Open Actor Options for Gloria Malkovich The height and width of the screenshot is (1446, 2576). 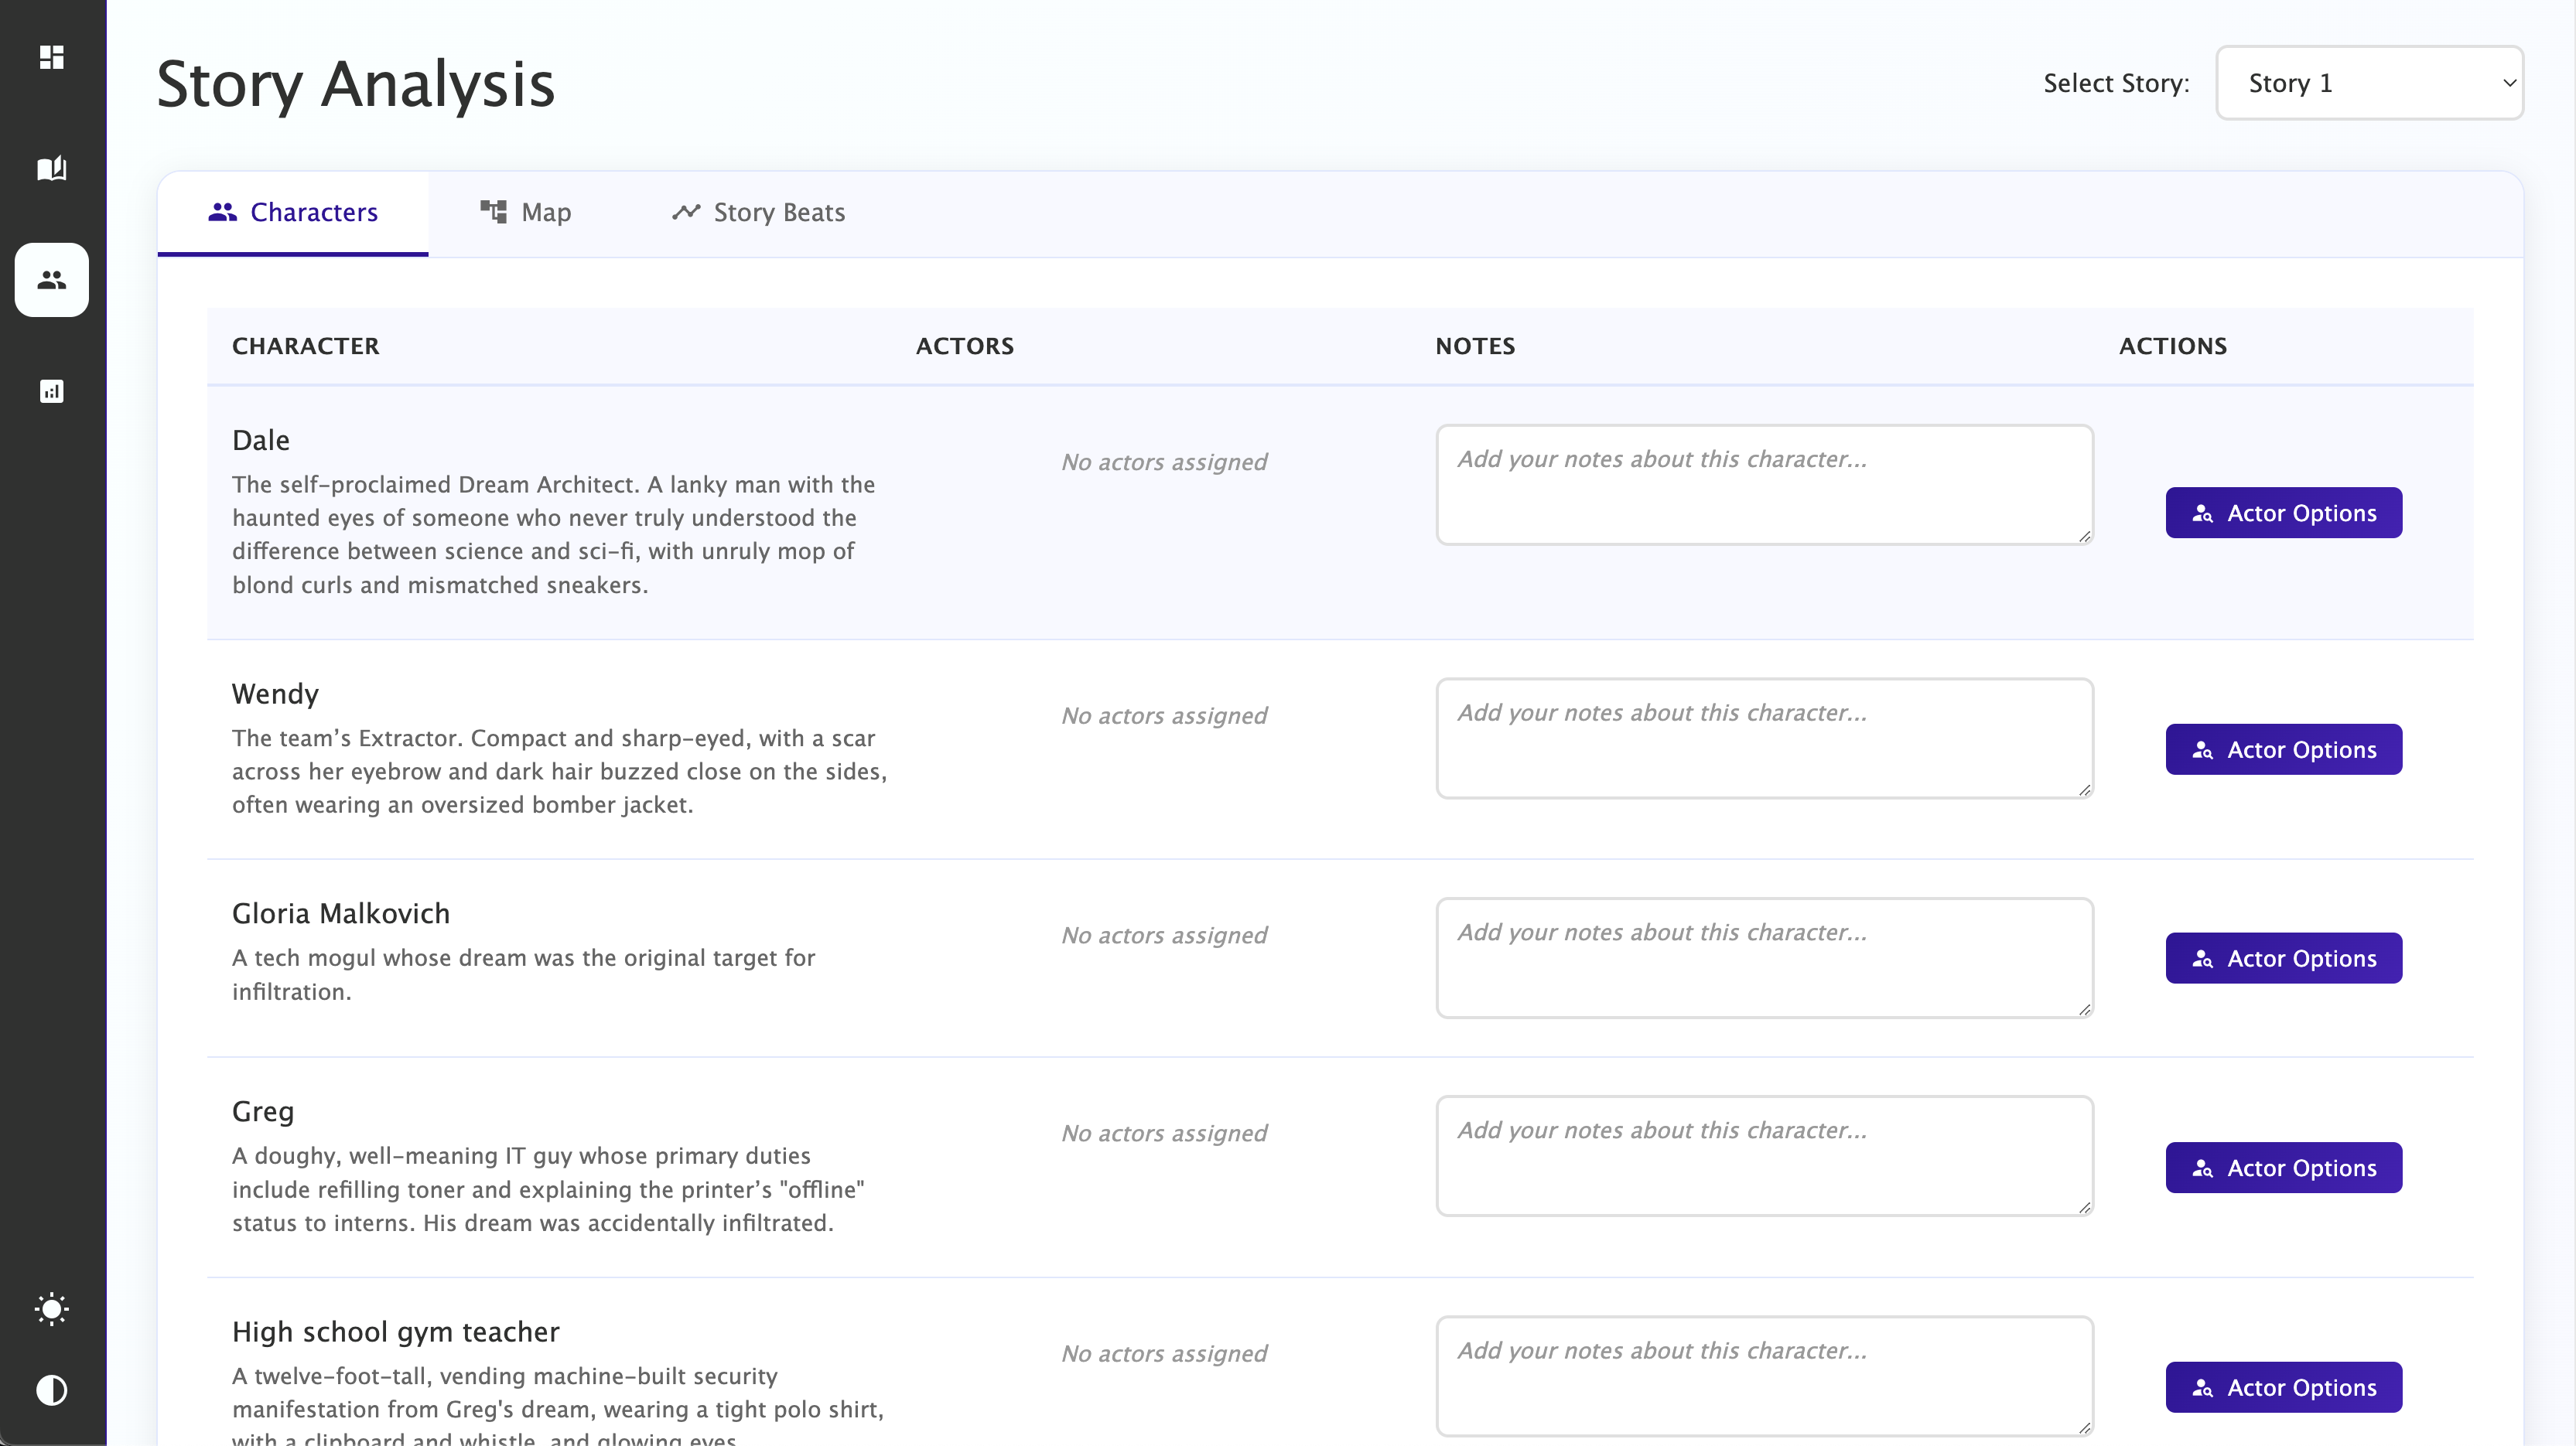click(2283, 958)
